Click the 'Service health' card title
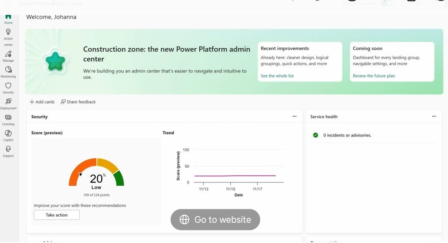The height and width of the screenshot is (243, 448). pos(324,117)
